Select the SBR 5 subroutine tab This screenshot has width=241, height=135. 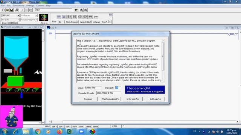pyautogui.click(x=68, y=127)
